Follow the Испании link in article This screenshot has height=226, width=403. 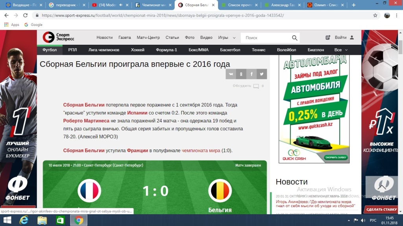137,113
